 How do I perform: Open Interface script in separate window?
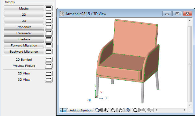(49, 39)
